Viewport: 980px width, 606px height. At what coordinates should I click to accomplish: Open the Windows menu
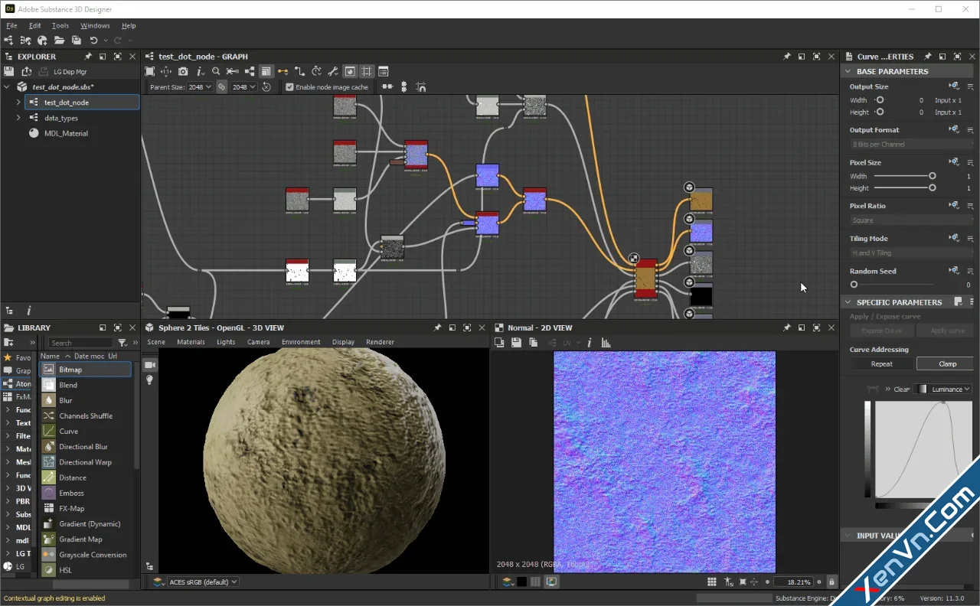95,26
